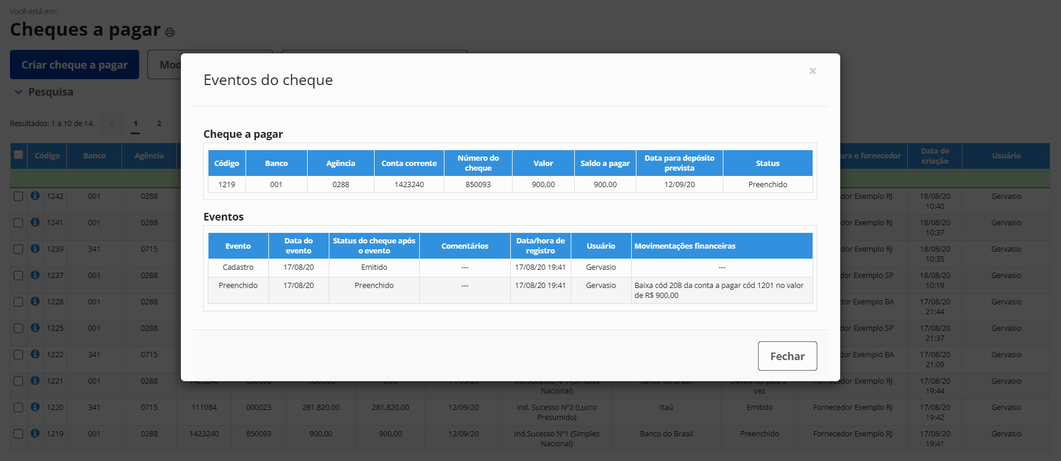This screenshot has height=461, width=1061.
Task: Click info icon for cheque 1228
Action: point(35,301)
